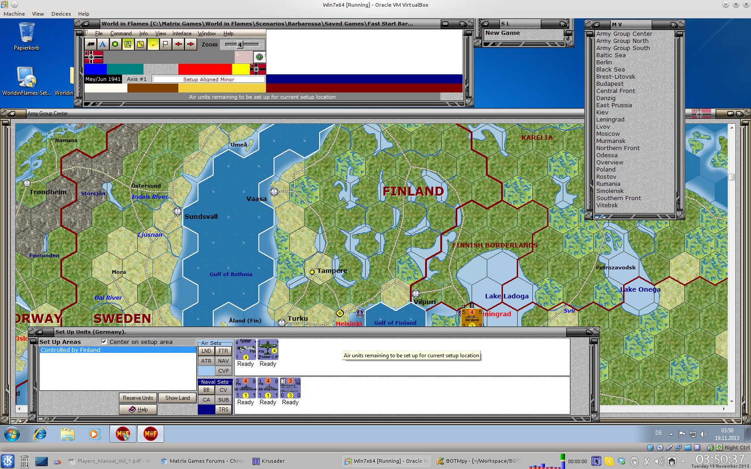Open the Windows Start menu
The height and width of the screenshot is (469, 751).
(x=12, y=434)
